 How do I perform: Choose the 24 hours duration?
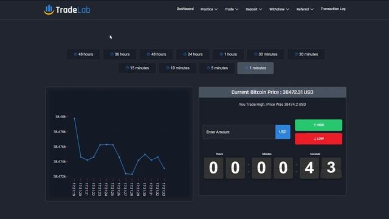pyautogui.click(x=193, y=54)
